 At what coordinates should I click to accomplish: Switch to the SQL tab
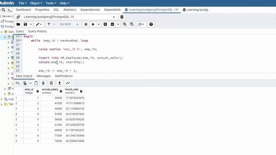[56, 10]
